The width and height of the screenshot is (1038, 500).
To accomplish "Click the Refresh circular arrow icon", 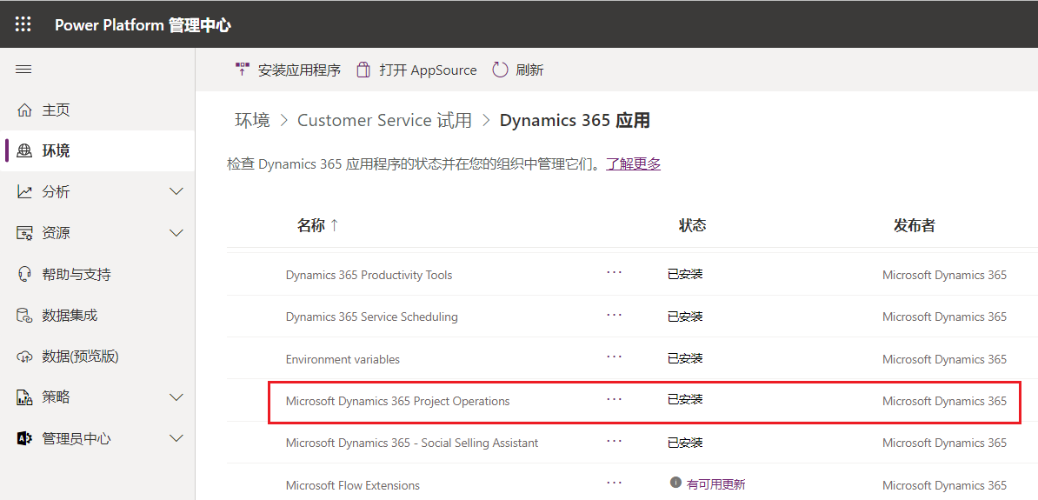I will [x=501, y=70].
